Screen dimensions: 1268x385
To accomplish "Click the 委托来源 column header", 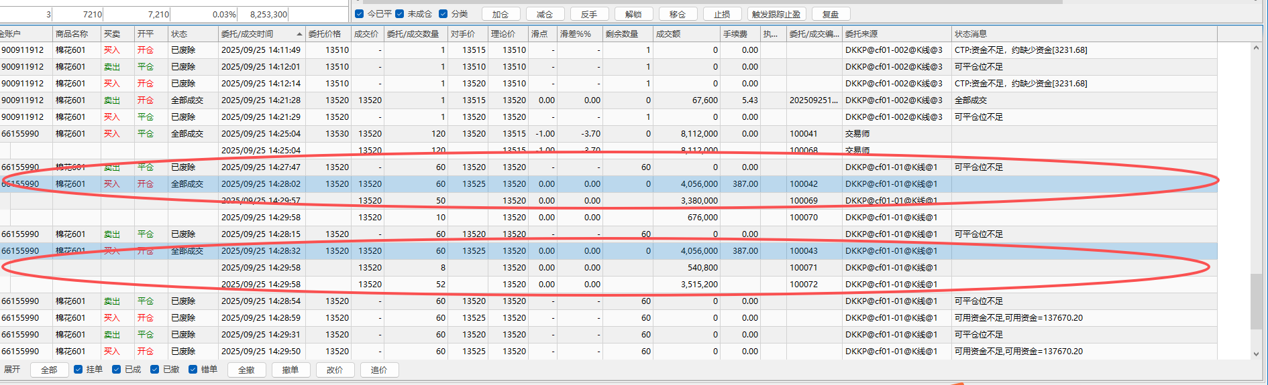I will (x=861, y=34).
